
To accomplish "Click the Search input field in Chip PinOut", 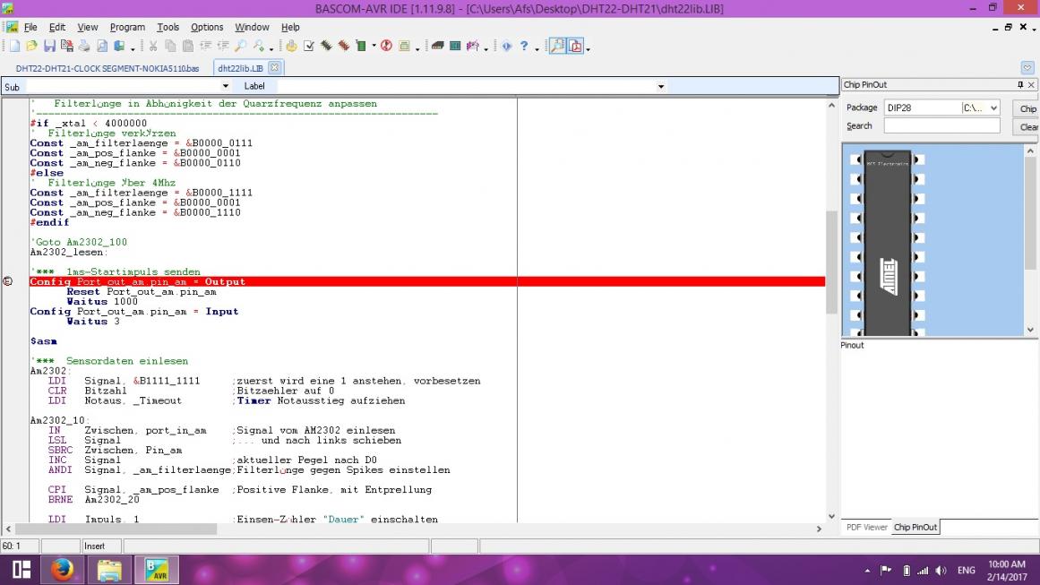I will point(941,126).
